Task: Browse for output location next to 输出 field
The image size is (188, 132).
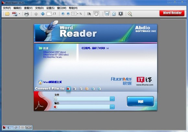Action: tap(112, 107)
